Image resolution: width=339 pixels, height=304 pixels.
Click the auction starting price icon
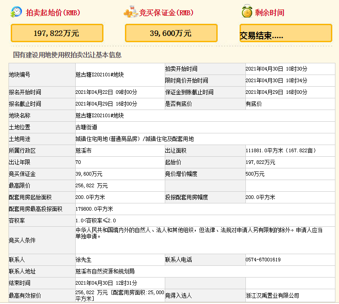pyautogui.click(x=17, y=12)
